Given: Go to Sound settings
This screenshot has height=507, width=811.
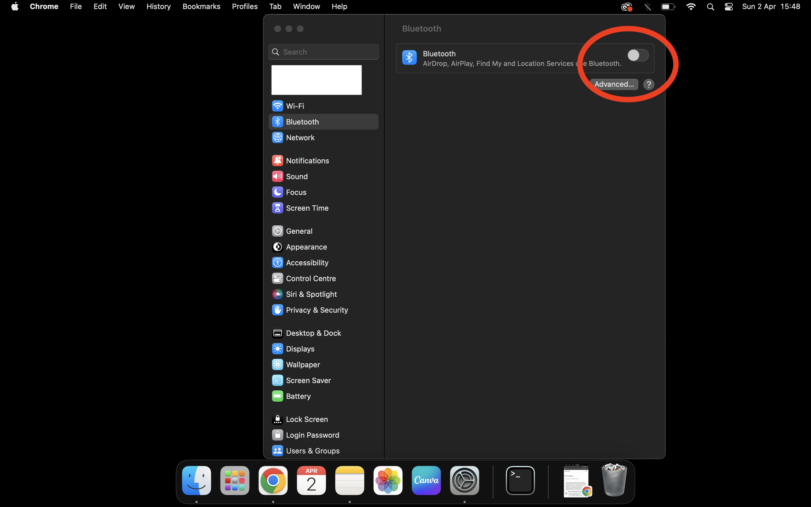Looking at the screenshot, I should point(297,176).
